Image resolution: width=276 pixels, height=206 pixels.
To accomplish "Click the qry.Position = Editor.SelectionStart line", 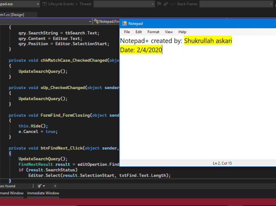I will pos(64,44).
